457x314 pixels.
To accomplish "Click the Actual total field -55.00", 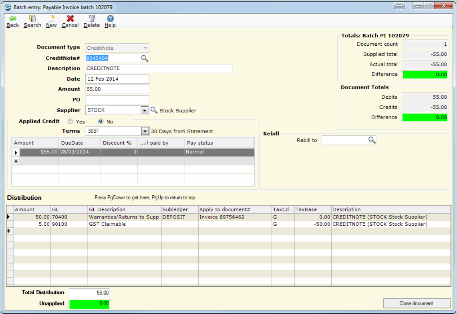I will pos(425,64).
